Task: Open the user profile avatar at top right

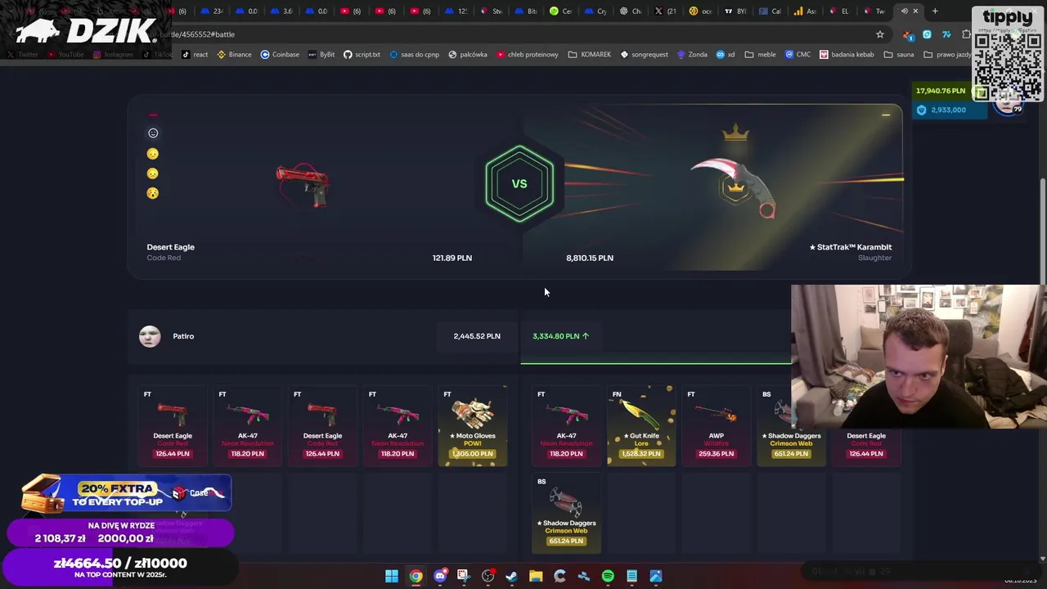Action: [x=1008, y=103]
